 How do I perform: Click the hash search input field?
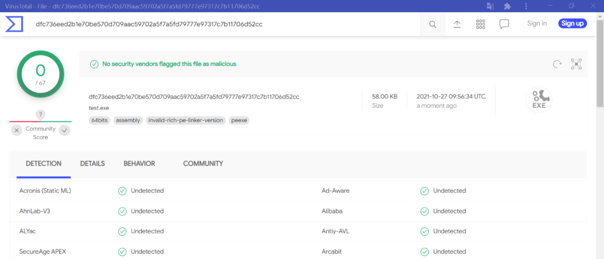[224, 24]
